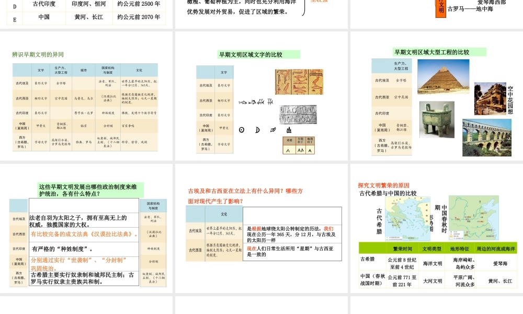This screenshot has width=523, height=314.
Task: Click the China Spring-Autumn period map
Action: (474, 218)
